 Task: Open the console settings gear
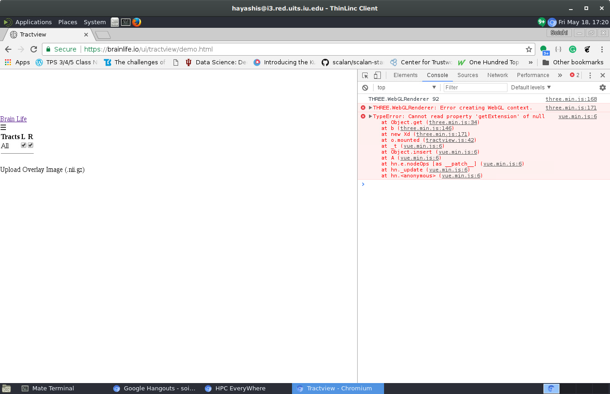click(x=603, y=88)
